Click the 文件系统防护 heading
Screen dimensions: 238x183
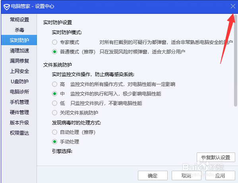click(x=58, y=65)
